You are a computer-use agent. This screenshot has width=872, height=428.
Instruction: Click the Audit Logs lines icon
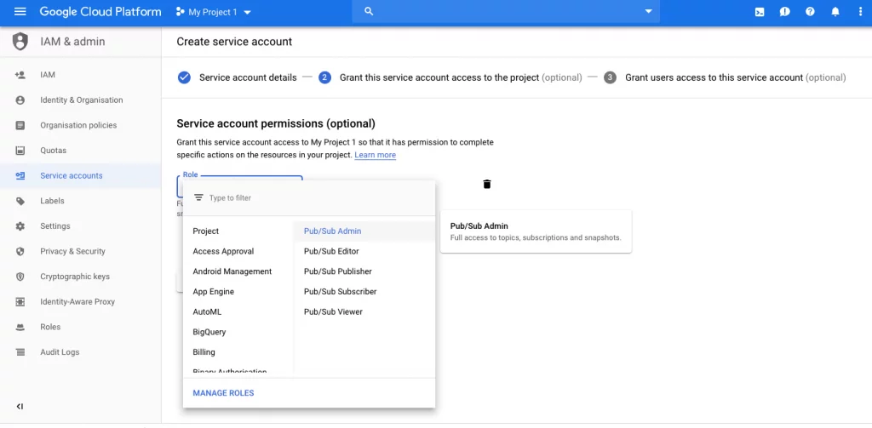pos(20,352)
